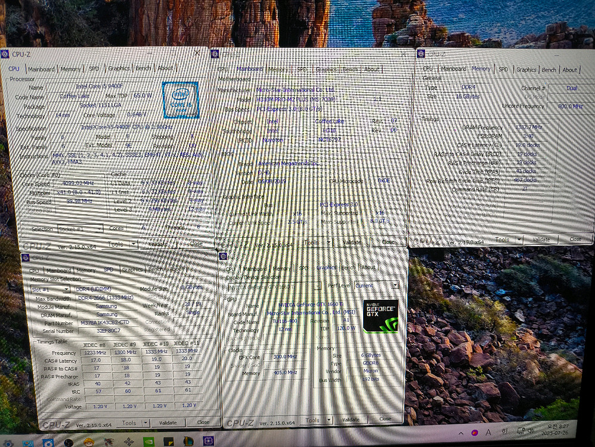Click serial number '32EF80C7' field
The width and height of the screenshot is (595, 447).
[108, 331]
